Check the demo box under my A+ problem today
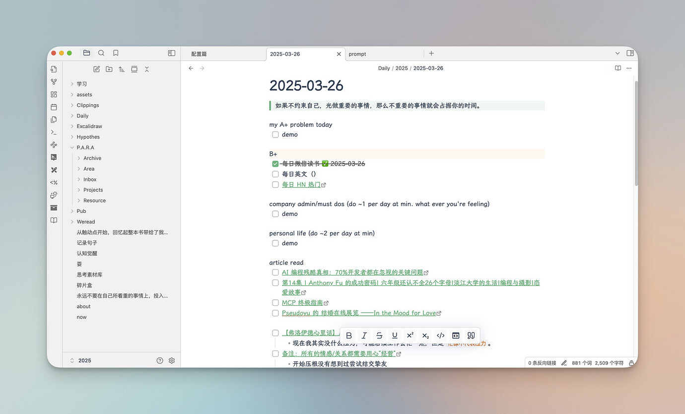 275,135
